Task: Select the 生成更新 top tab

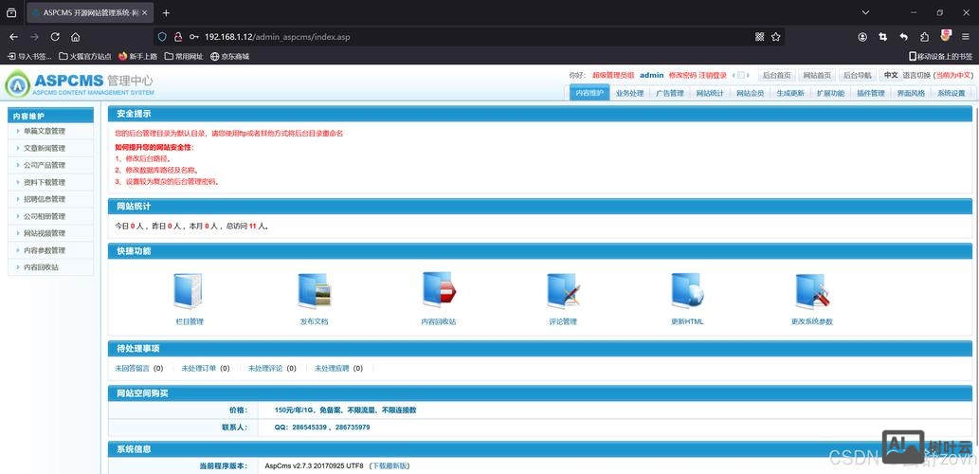Action: click(790, 93)
